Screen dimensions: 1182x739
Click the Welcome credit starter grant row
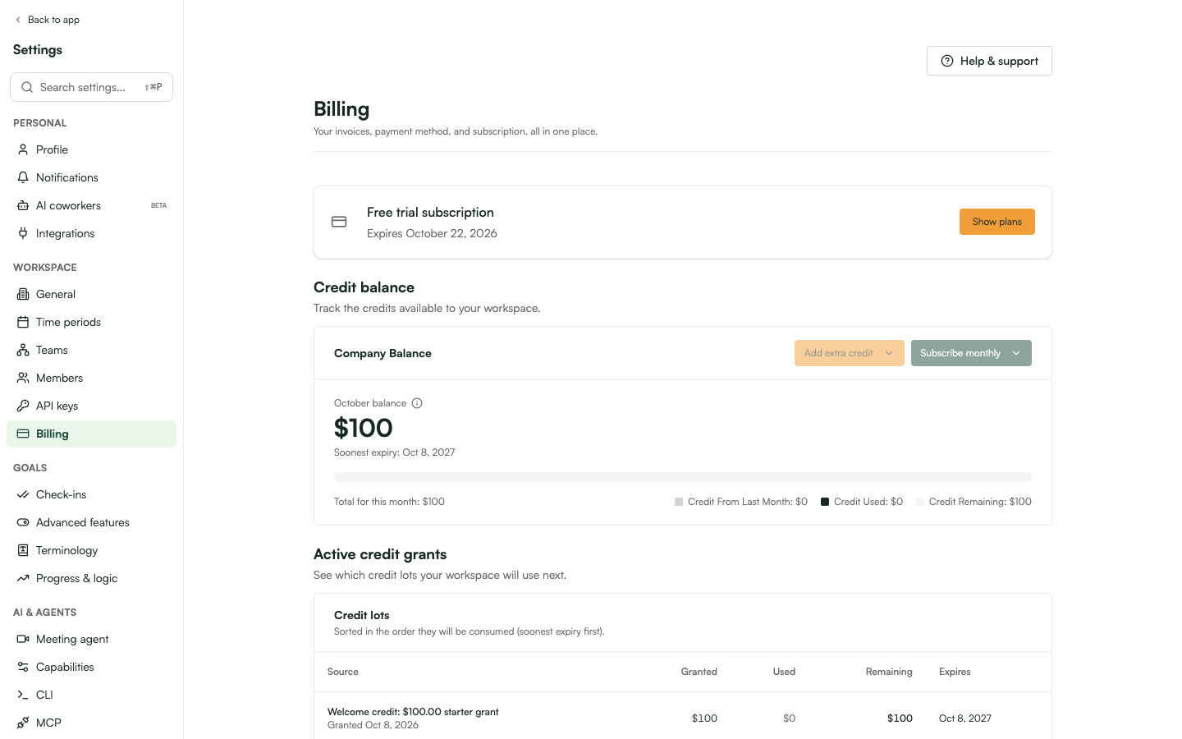click(x=682, y=718)
